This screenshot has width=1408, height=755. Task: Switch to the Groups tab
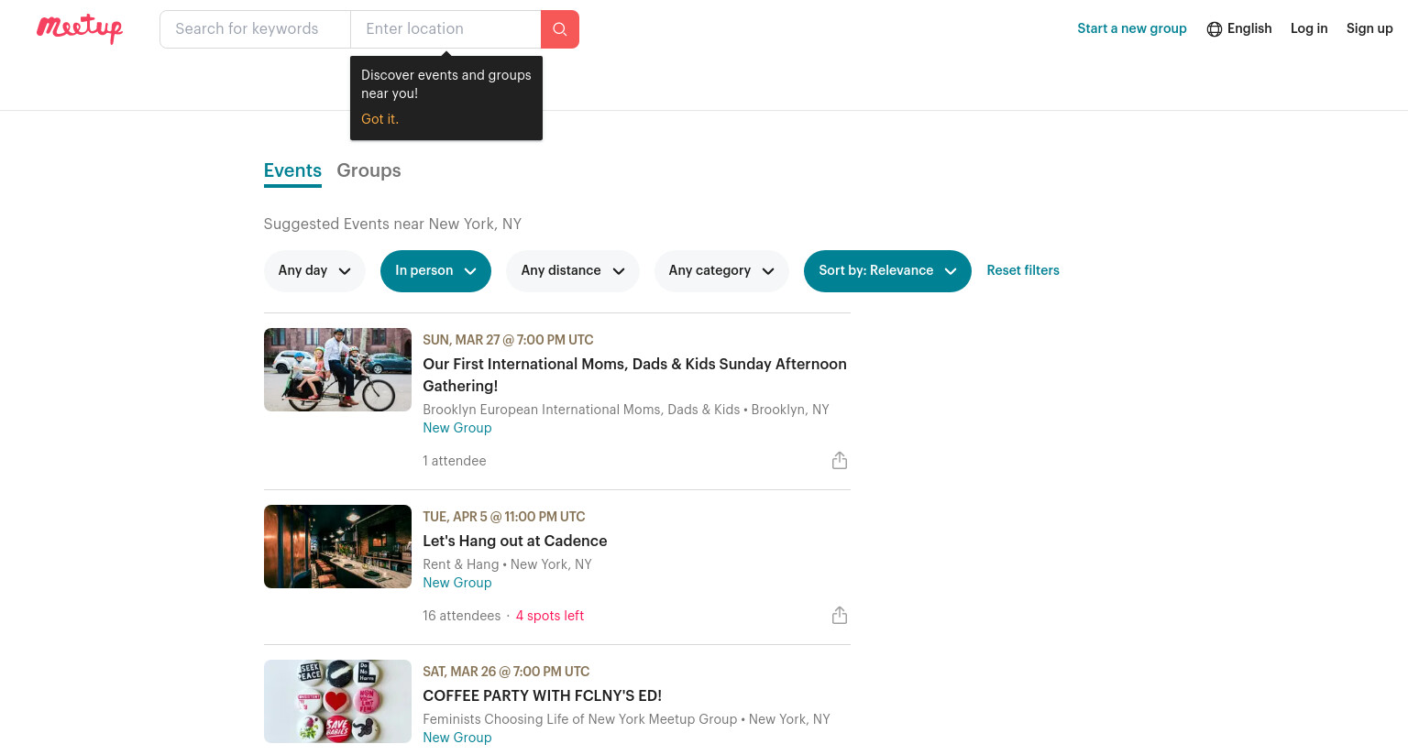click(368, 170)
